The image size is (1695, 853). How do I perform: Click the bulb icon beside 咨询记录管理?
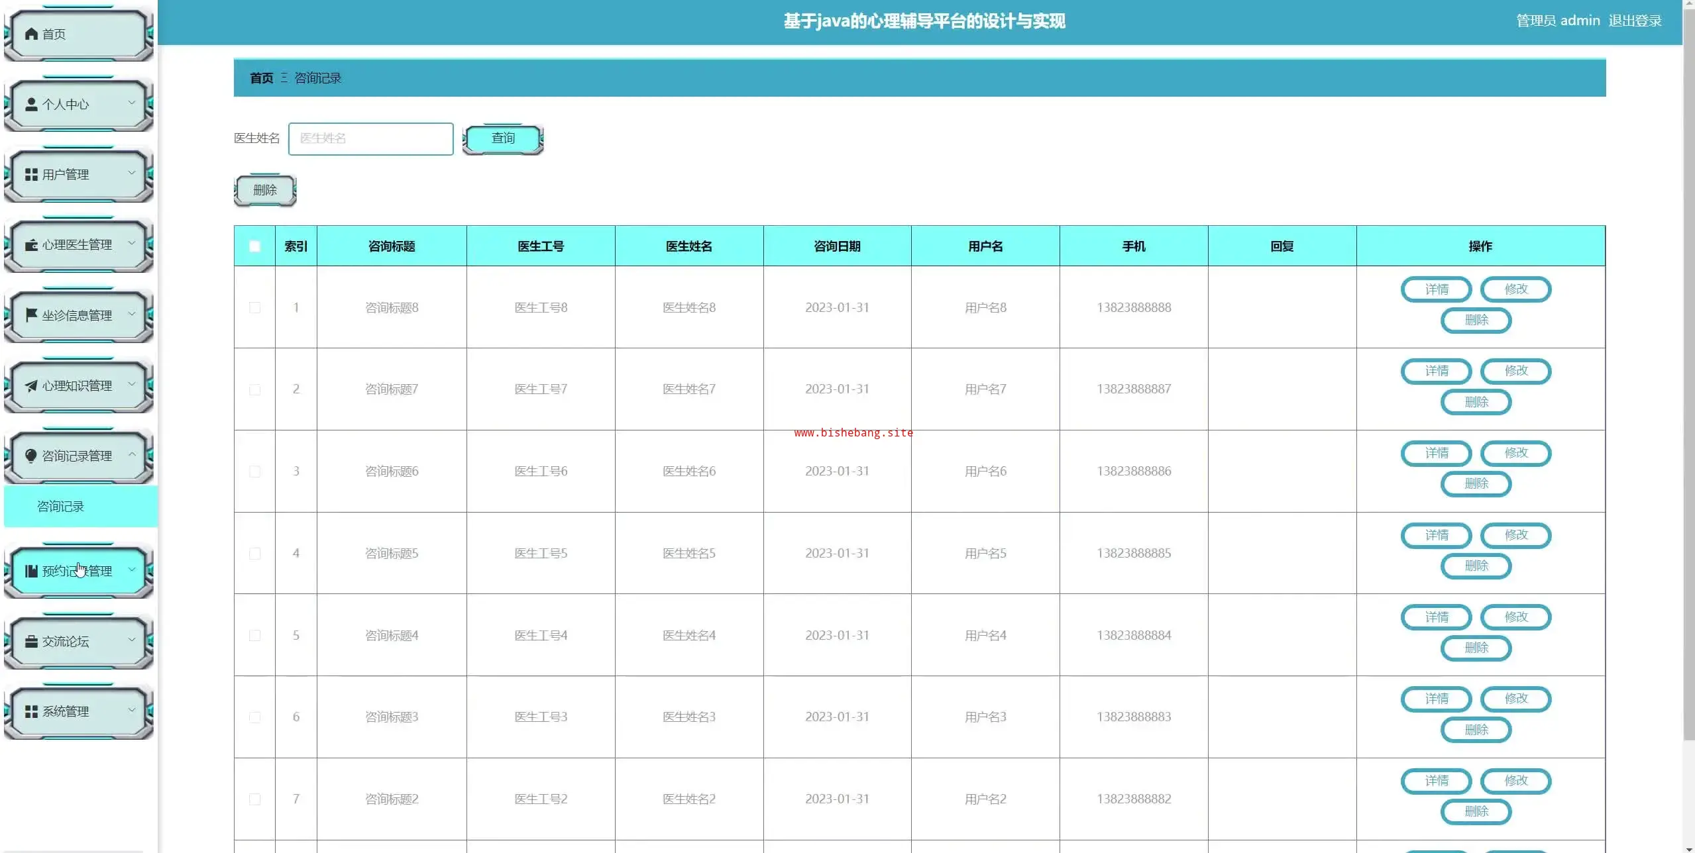(31, 456)
